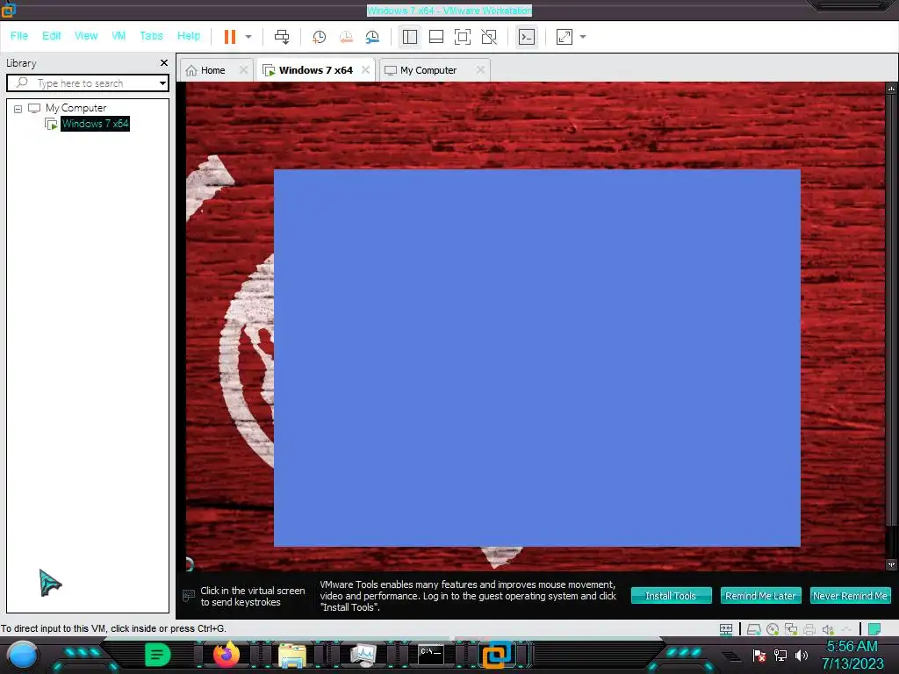This screenshot has width=899, height=674.
Task: Toggle the thumbnail bar view
Action: (x=436, y=37)
